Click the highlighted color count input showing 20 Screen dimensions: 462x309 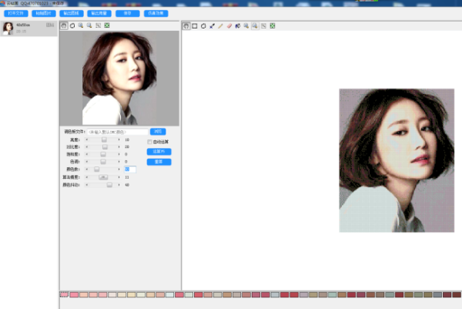tap(130, 170)
